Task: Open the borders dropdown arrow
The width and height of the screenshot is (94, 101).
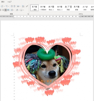Action: tap(23, 10)
